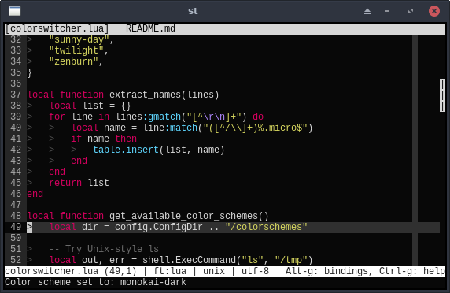Click the ft:lua filetype in status bar
Screen dimensions: 450x293
click(170, 271)
